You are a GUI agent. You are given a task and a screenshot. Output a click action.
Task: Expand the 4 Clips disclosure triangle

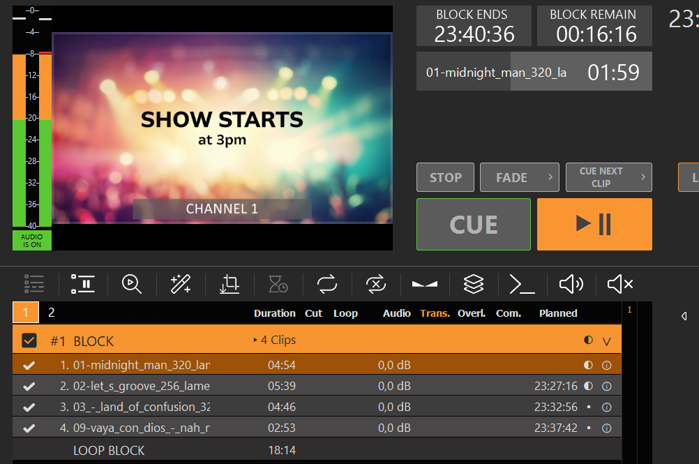click(255, 340)
